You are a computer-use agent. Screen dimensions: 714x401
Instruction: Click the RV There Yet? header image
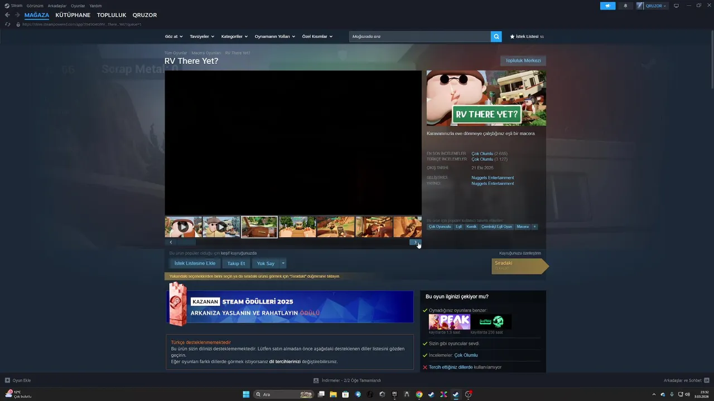pos(486,98)
